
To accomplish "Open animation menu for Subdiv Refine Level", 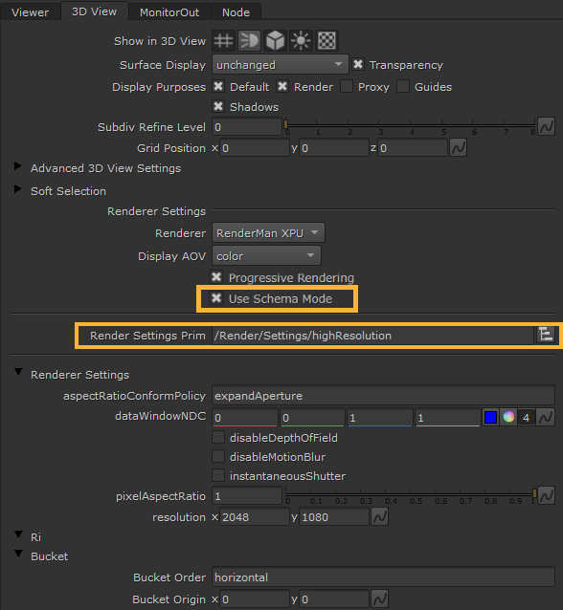I will click(547, 126).
